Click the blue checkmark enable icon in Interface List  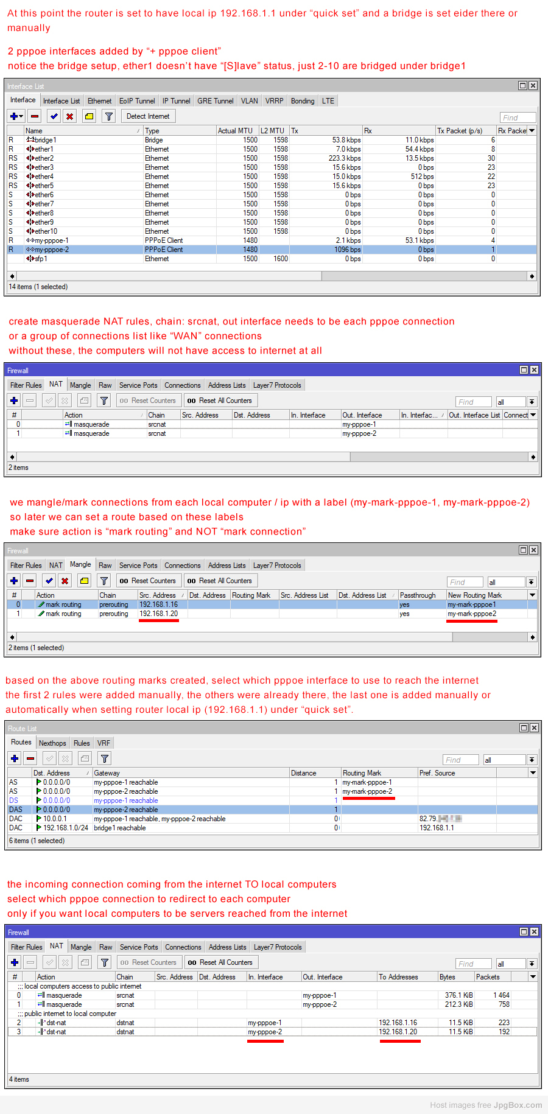pyautogui.click(x=54, y=116)
